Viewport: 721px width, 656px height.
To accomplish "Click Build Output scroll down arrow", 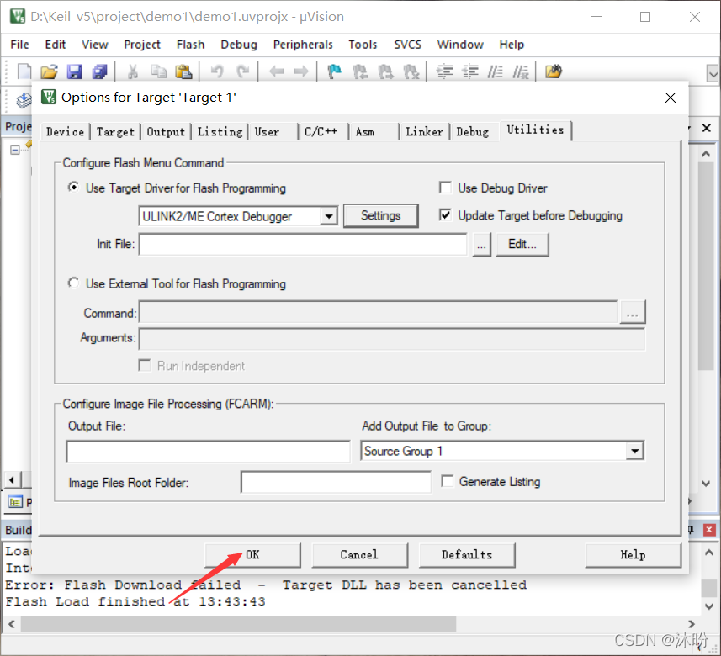I will pyautogui.click(x=709, y=606).
